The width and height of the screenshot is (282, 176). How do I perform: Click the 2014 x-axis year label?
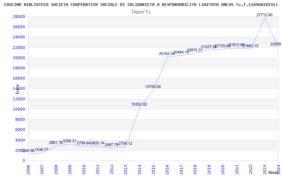point(140,170)
